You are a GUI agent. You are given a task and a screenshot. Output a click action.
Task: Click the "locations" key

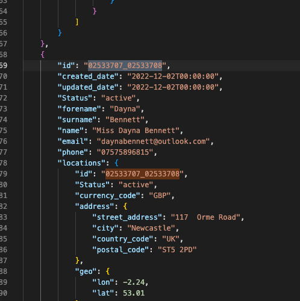(81, 163)
